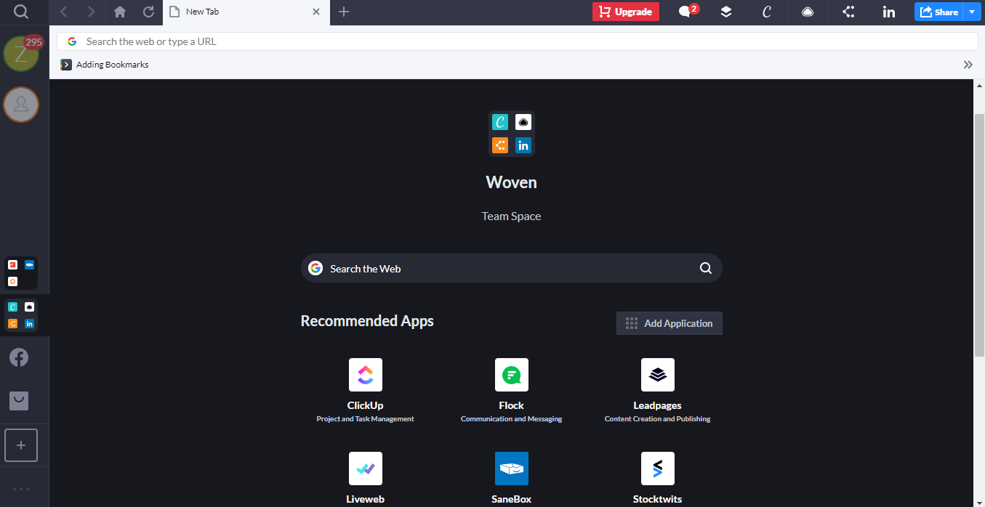Click the Woven title text

pyautogui.click(x=512, y=182)
